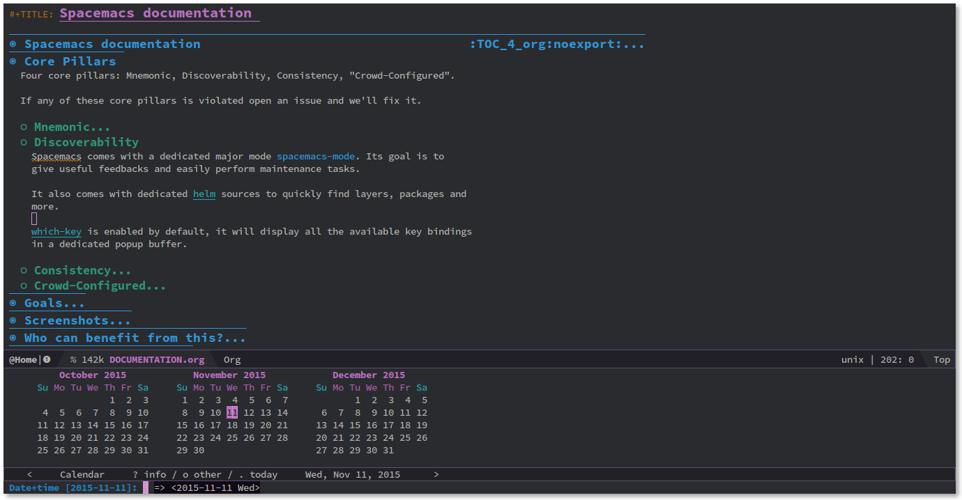Click the :TOC_4_org:noexport: tag
Image resolution: width=962 pixels, height=500 pixels.
tap(546, 44)
